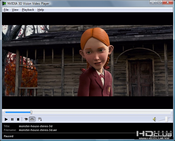The image size is (175, 141).
Task: Open the Help menu
Action: tap(41, 10)
